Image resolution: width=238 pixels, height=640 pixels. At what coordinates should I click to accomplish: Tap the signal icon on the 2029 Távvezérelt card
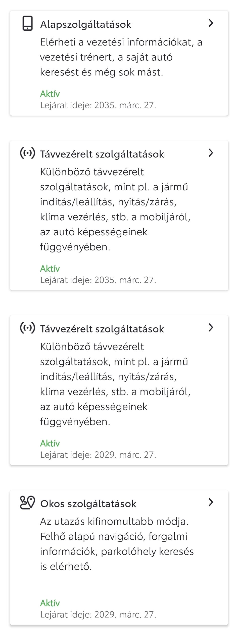[27, 328]
